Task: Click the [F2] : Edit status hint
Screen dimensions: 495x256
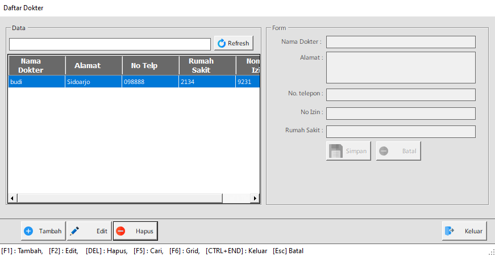Action: pos(64,251)
